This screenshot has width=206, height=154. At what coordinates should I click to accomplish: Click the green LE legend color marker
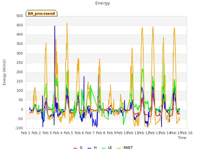104,148
